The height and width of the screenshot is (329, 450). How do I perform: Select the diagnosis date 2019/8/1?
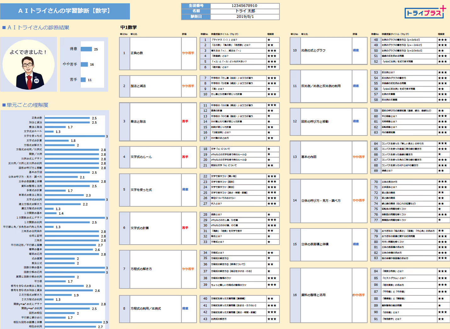245,17
